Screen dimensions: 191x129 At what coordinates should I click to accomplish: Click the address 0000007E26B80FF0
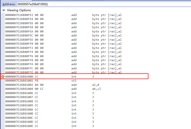tap(19, 44)
